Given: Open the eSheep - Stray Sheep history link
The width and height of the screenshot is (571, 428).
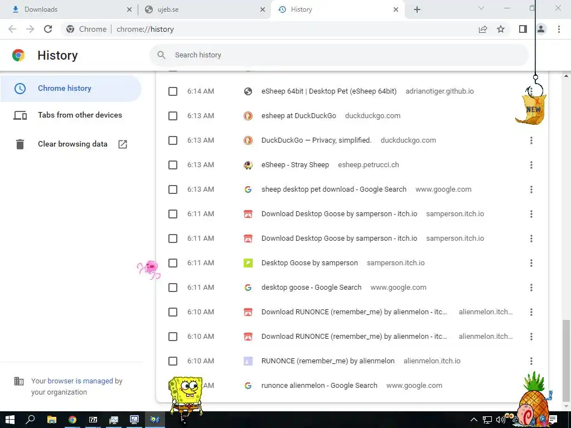Looking at the screenshot, I should 295,165.
